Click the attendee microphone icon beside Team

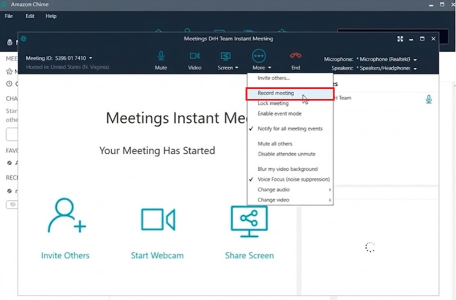point(429,99)
